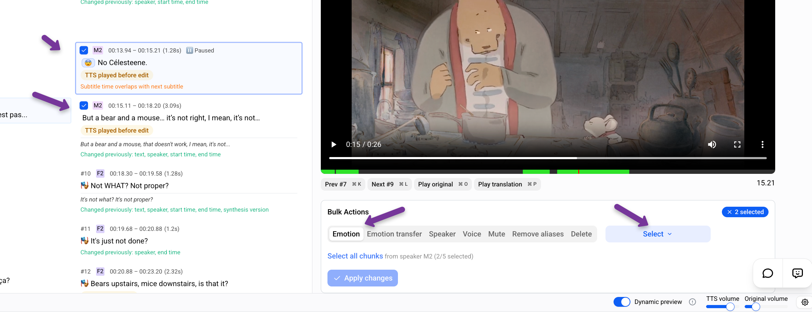Image resolution: width=812 pixels, height=312 pixels.
Task: Open settings via the gear icon
Action: coord(805,302)
